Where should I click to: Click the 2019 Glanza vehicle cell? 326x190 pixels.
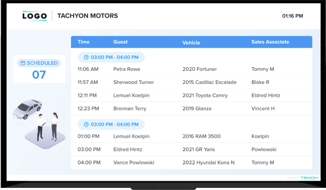197,109
